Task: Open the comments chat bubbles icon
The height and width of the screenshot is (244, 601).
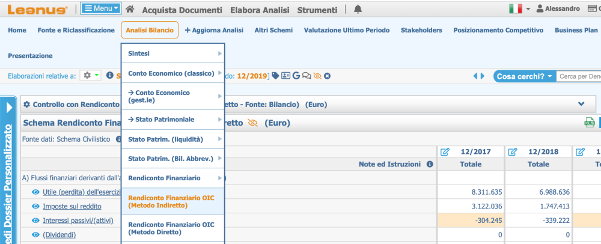Action: click(307, 76)
